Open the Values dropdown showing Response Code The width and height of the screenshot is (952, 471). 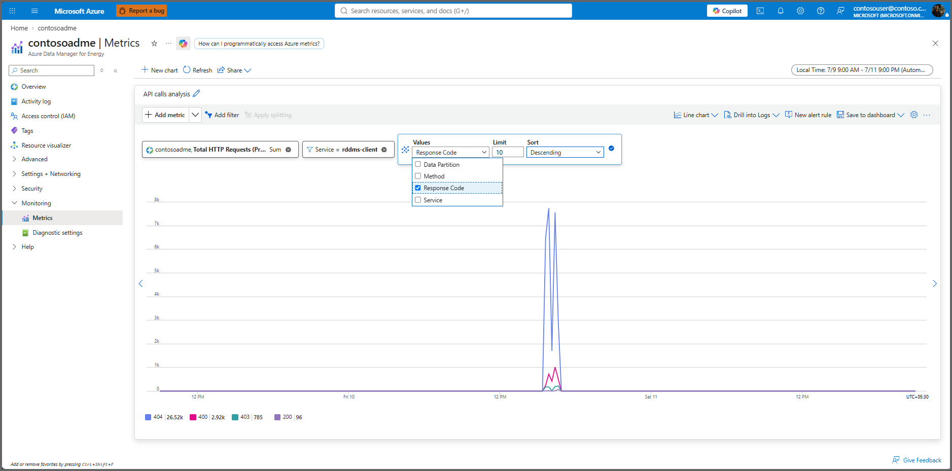click(x=451, y=152)
